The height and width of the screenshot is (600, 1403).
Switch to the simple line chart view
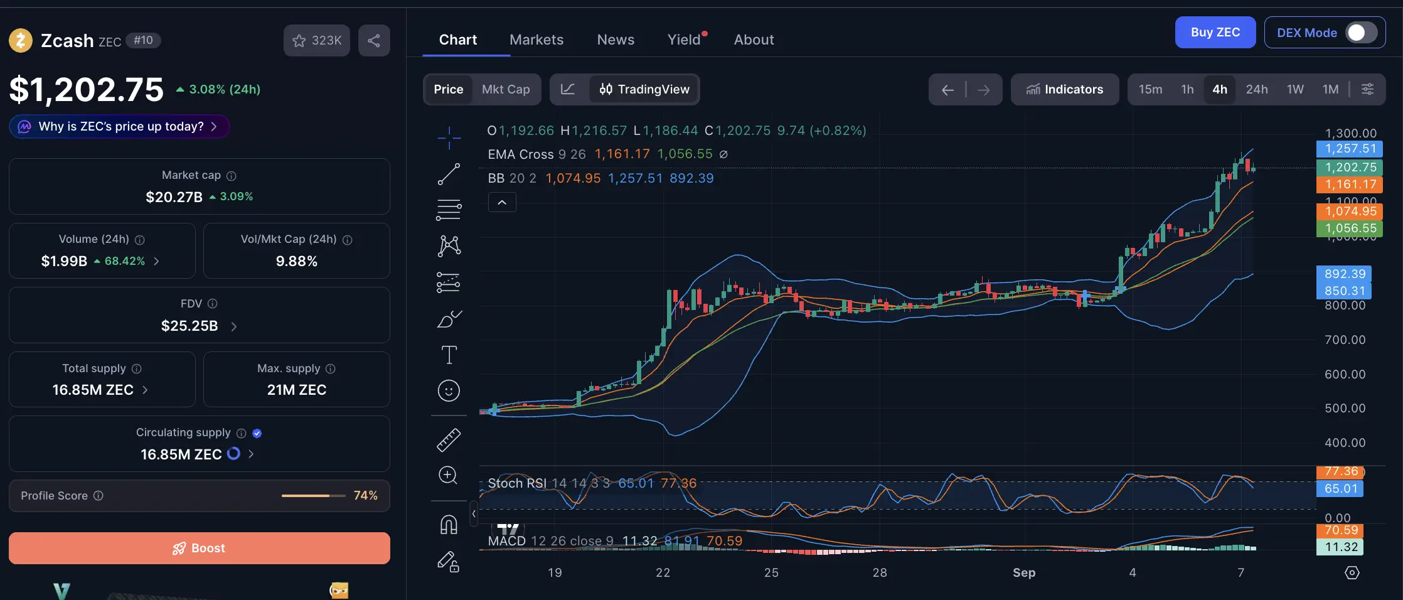(x=568, y=89)
